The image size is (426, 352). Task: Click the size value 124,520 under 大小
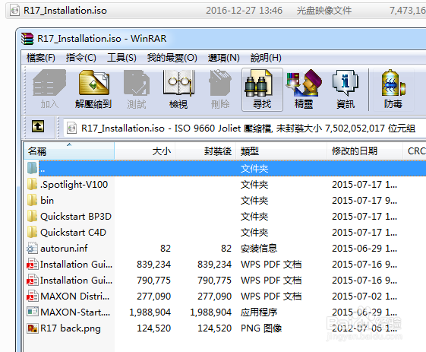(154, 328)
